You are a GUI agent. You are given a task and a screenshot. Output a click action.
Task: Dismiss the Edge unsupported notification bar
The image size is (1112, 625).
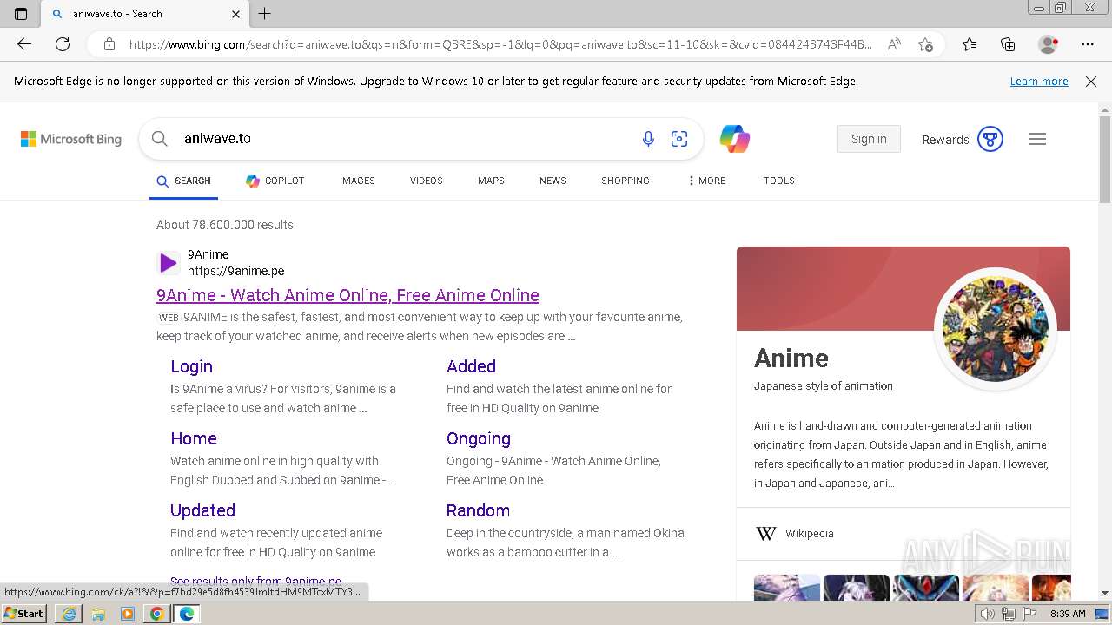click(x=1091, y=82)
